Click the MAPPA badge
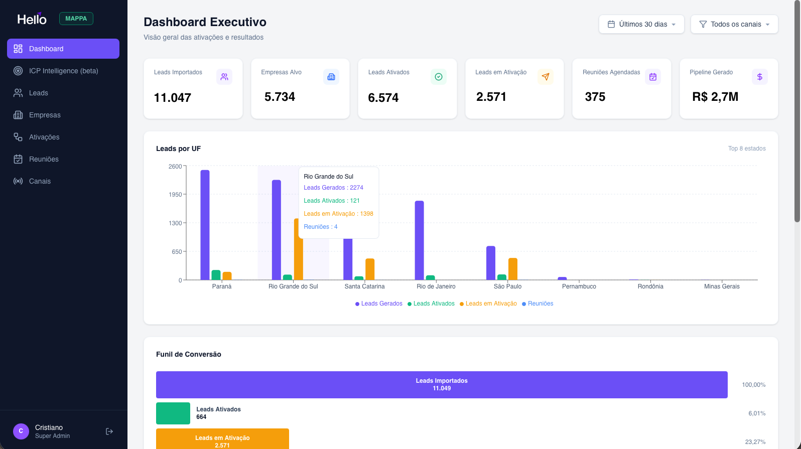Image resolution: width=801 pixels, height=449 pixels. pos(76,19)
